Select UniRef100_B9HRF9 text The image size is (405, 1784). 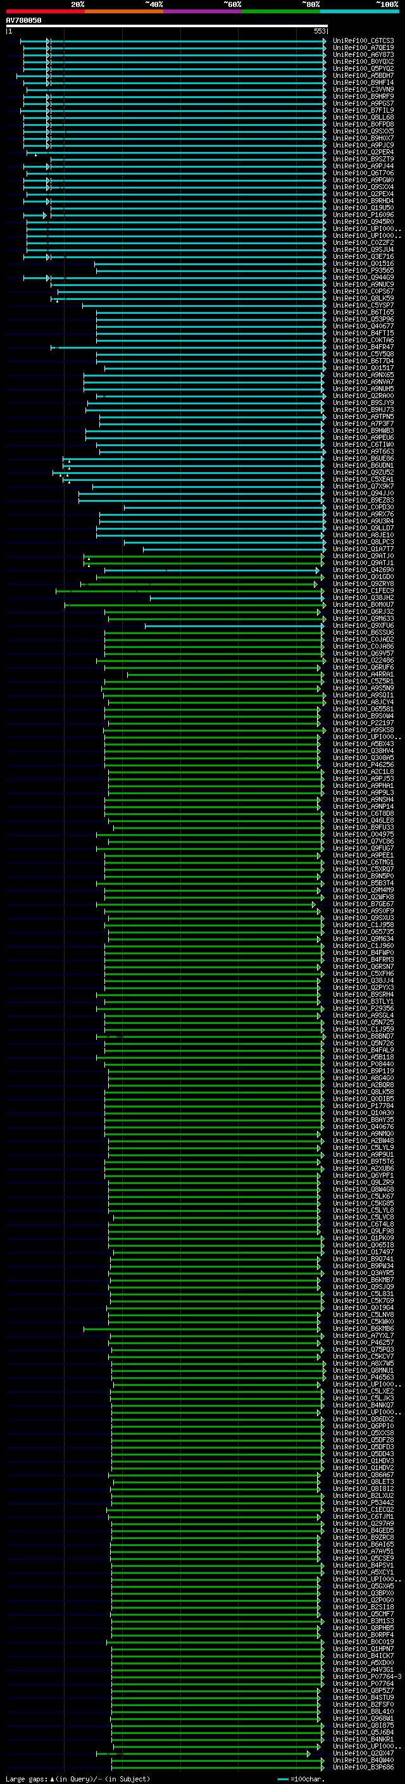363,96
